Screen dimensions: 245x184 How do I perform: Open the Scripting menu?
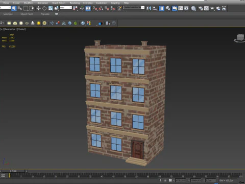pyautogui.click(x=115, y=3)
